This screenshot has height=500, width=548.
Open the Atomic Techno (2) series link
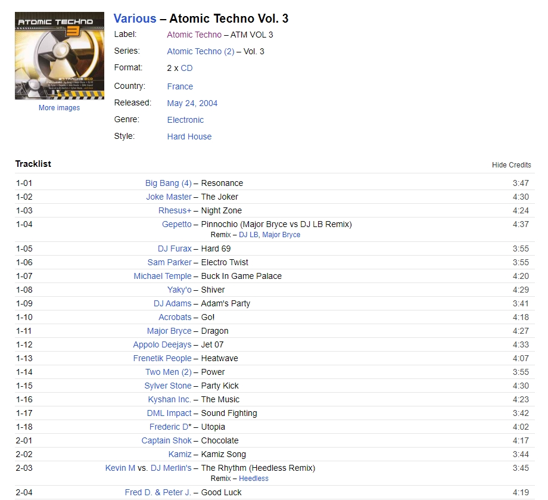click(201, 51)
